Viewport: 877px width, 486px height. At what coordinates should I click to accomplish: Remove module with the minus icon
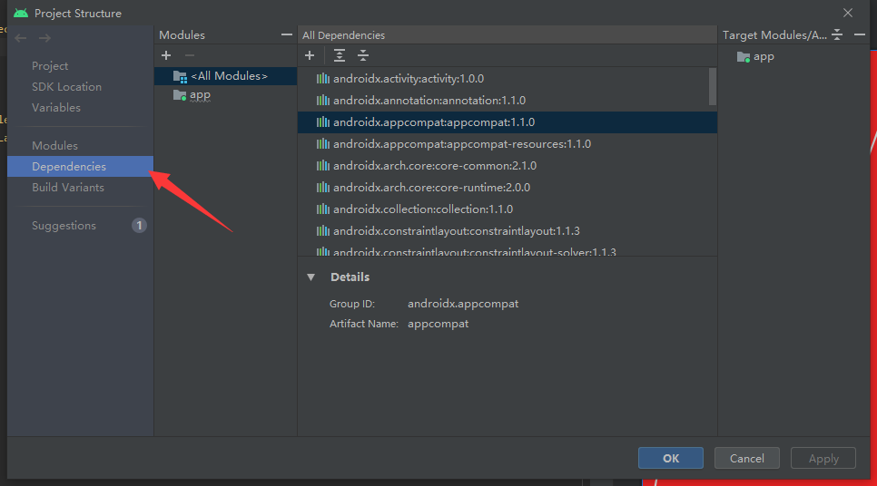point(190,55)
